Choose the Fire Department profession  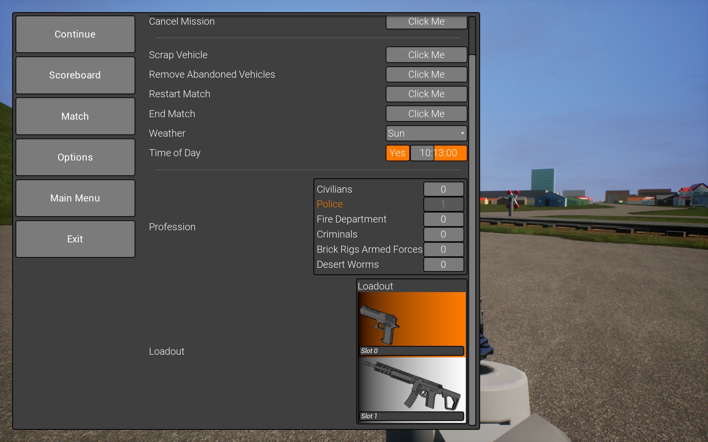click(351, 219)
